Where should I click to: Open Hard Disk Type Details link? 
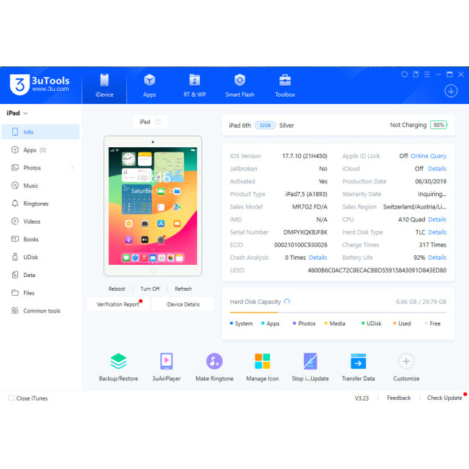coord(437,232)
